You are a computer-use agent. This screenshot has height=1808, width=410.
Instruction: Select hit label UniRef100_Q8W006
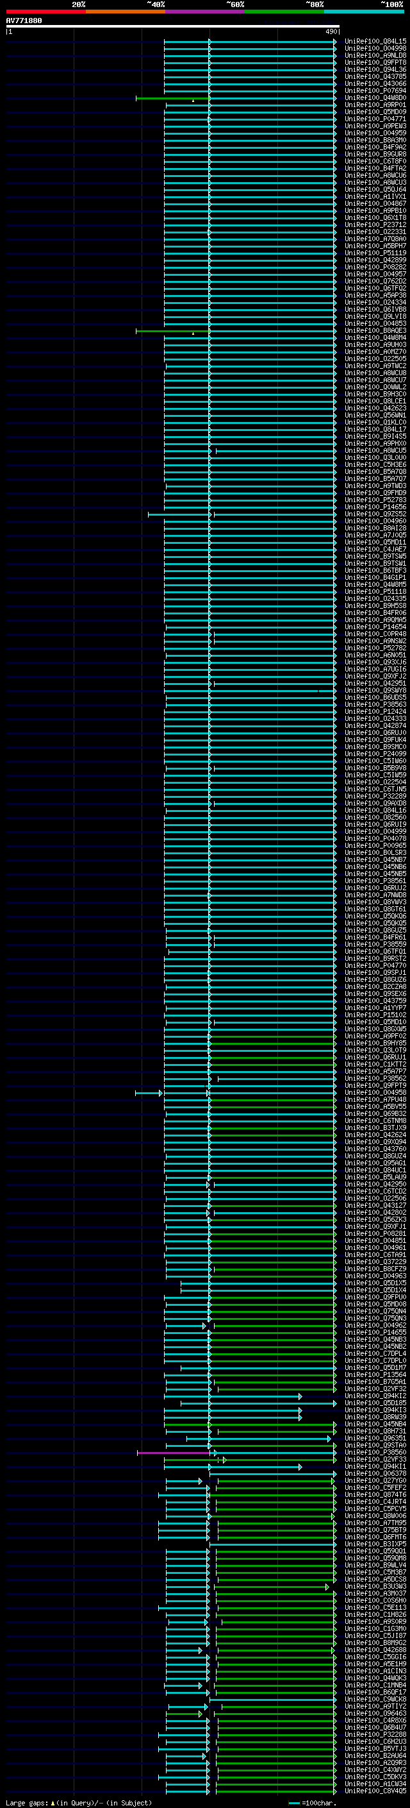coord(375,1516)
